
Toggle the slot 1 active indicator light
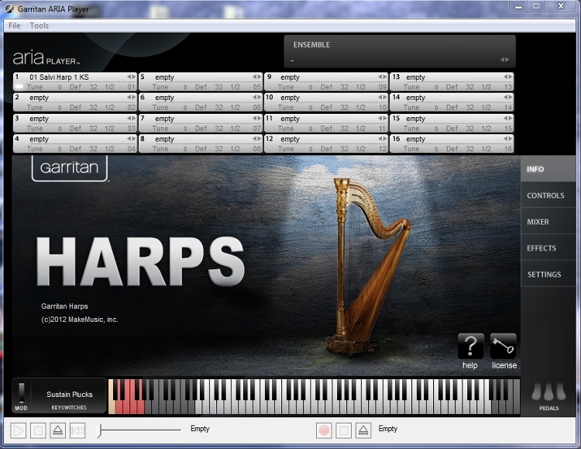pyautogui.click(x=19, y=87)
